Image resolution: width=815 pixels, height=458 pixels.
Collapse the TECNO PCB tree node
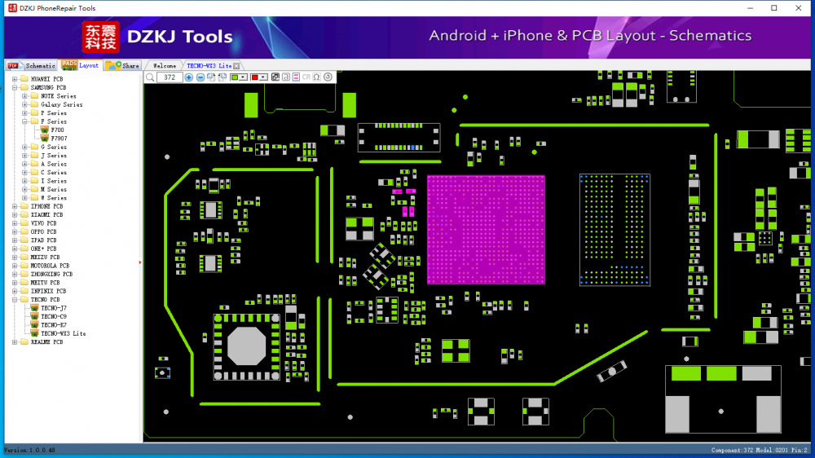pos(15,299)
